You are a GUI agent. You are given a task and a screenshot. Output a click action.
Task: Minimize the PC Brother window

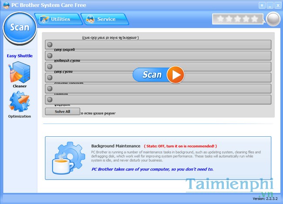tap(270, 5)
